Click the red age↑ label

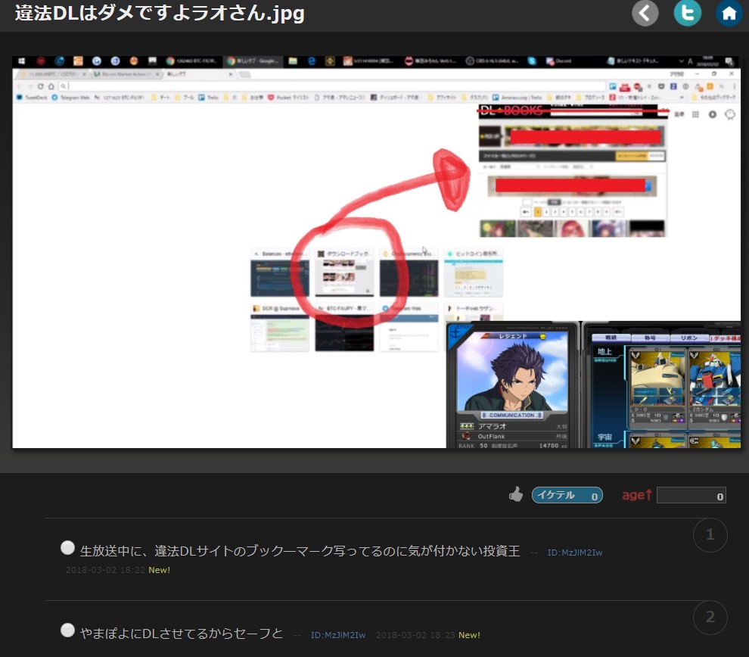[x=636, y=495]
